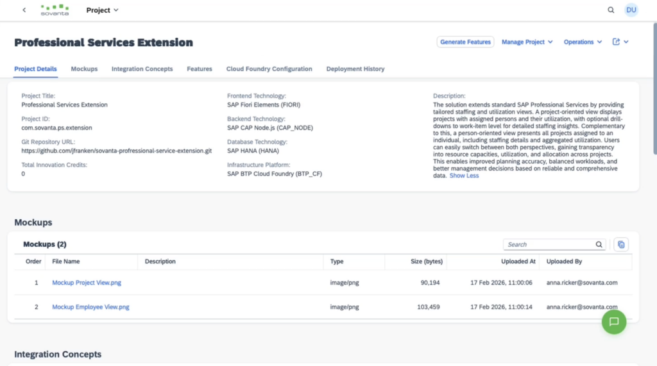Open the Cloud Foundry Configuration tab
The width and height of the screenshot is (657, 366).
269,69
